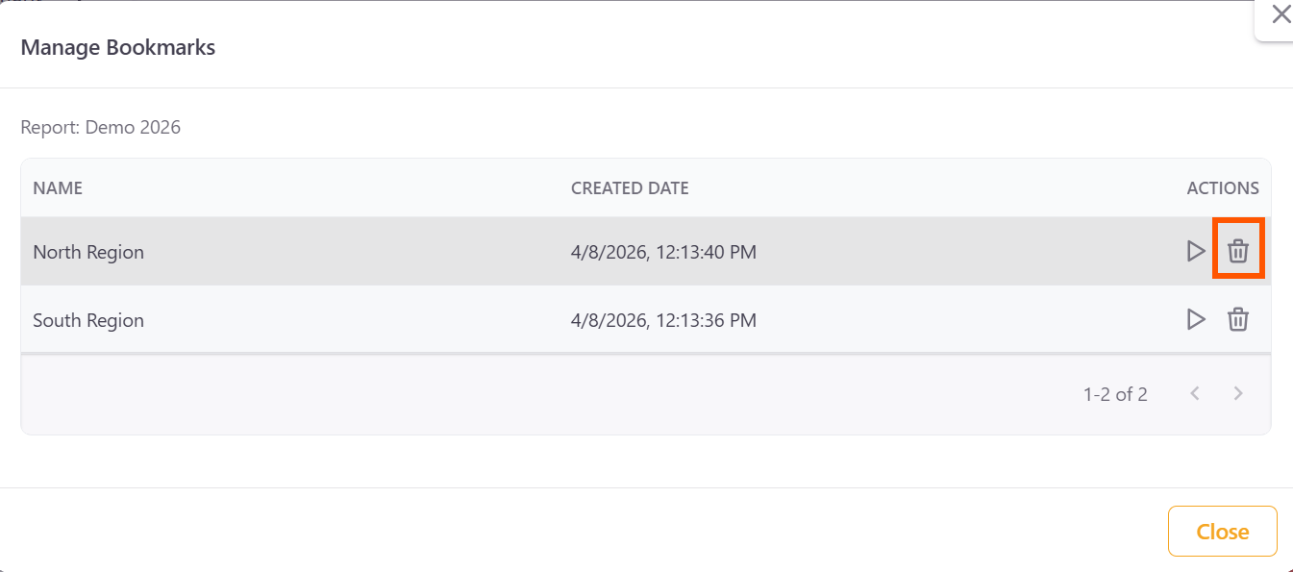Click the 12:13:40 PM created date cell

click(x=663, y=252)
